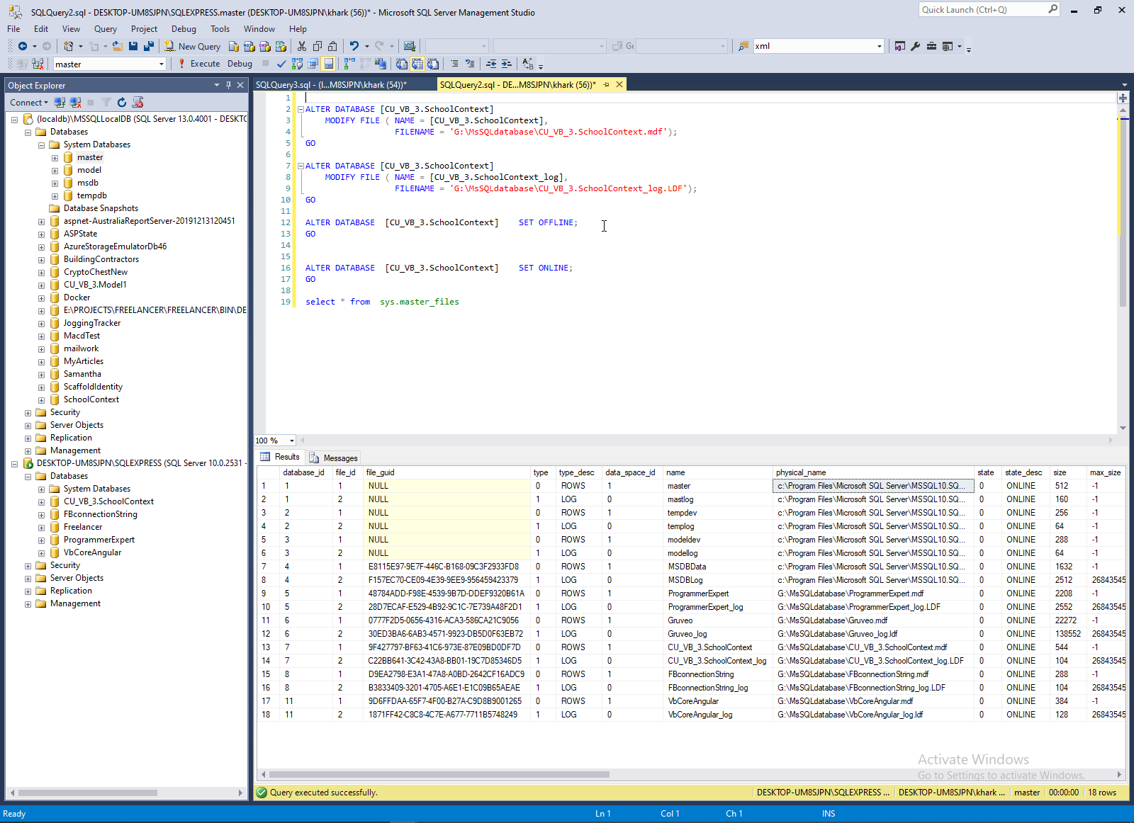
Task: Click the Undo arrow icon
Action: 354,46
